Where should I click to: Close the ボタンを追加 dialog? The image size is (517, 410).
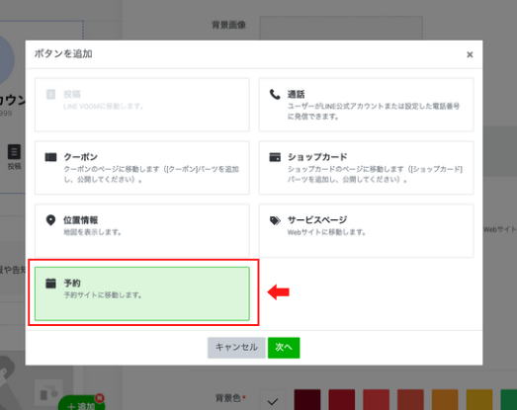pos(470,54)
